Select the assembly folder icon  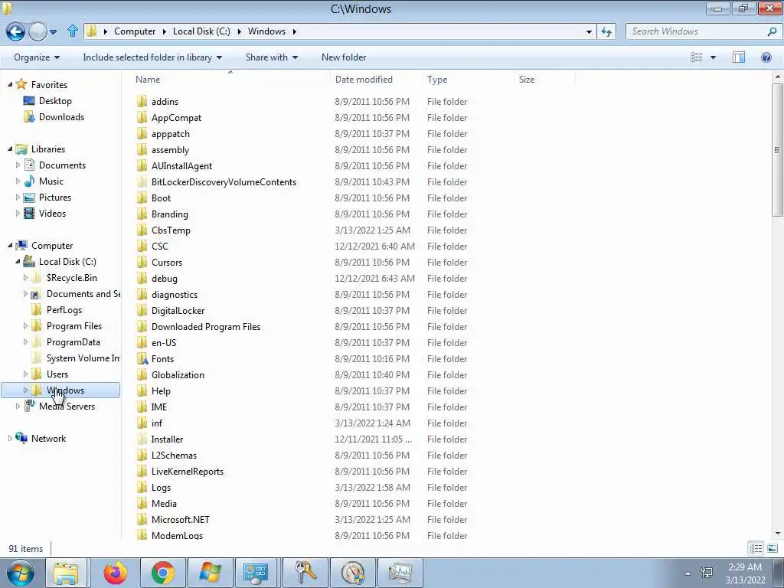pos(142,149)
